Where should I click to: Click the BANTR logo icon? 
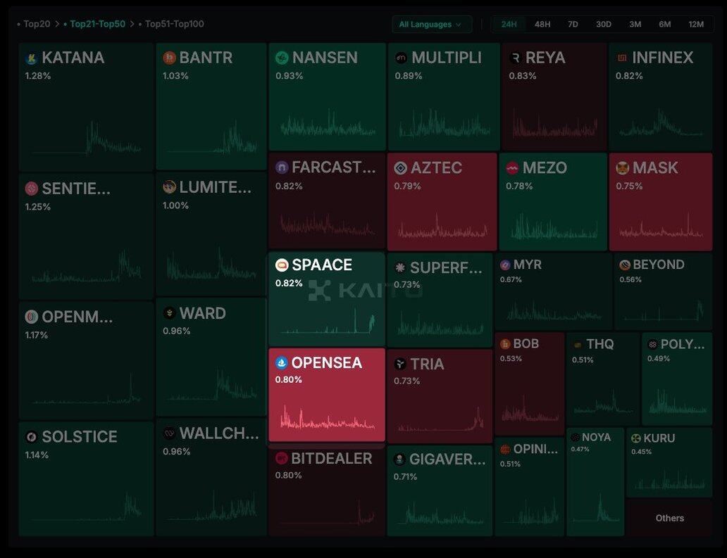pyautogui.click(x=169, y=58)
